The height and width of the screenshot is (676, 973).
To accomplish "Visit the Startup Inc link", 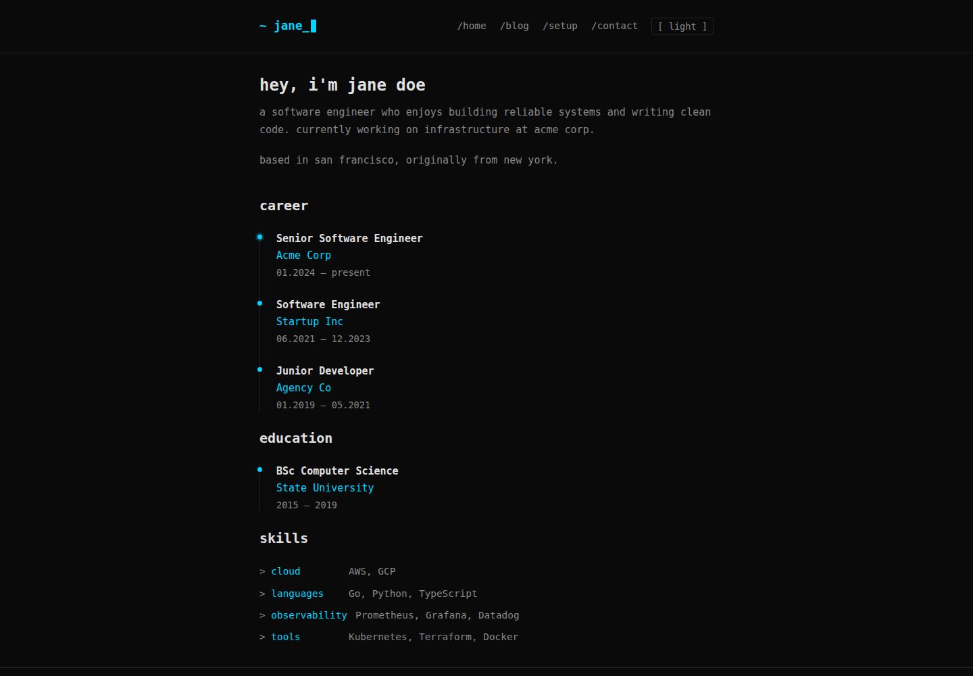I will (309, 322).
